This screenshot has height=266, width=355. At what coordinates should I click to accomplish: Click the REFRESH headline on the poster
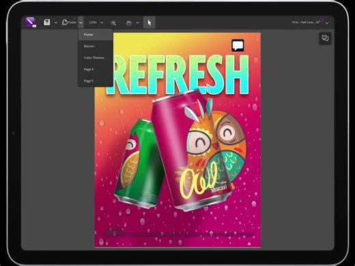pos(177,75)
